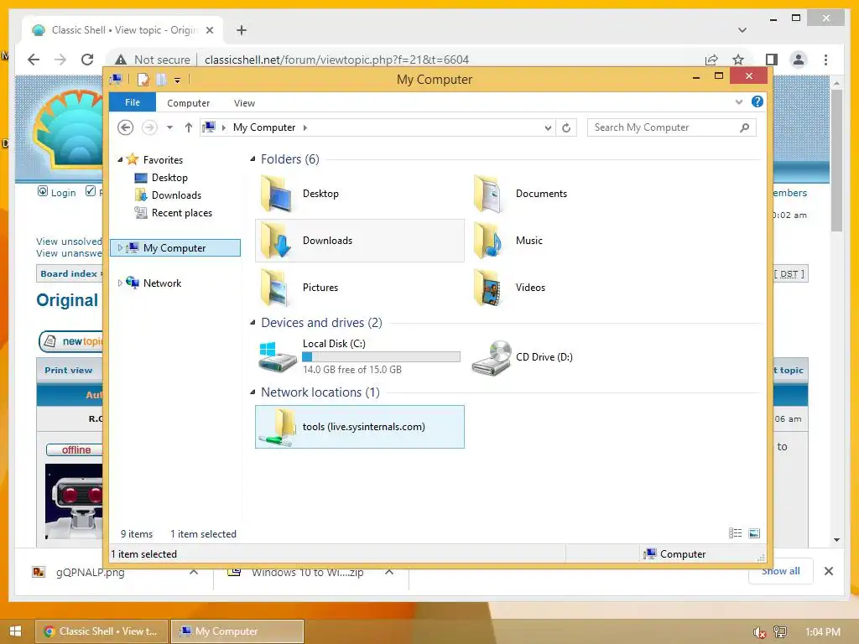Open recent locations dropdown arrow
The image size is (859, 644).
click(x=169, y=127)
